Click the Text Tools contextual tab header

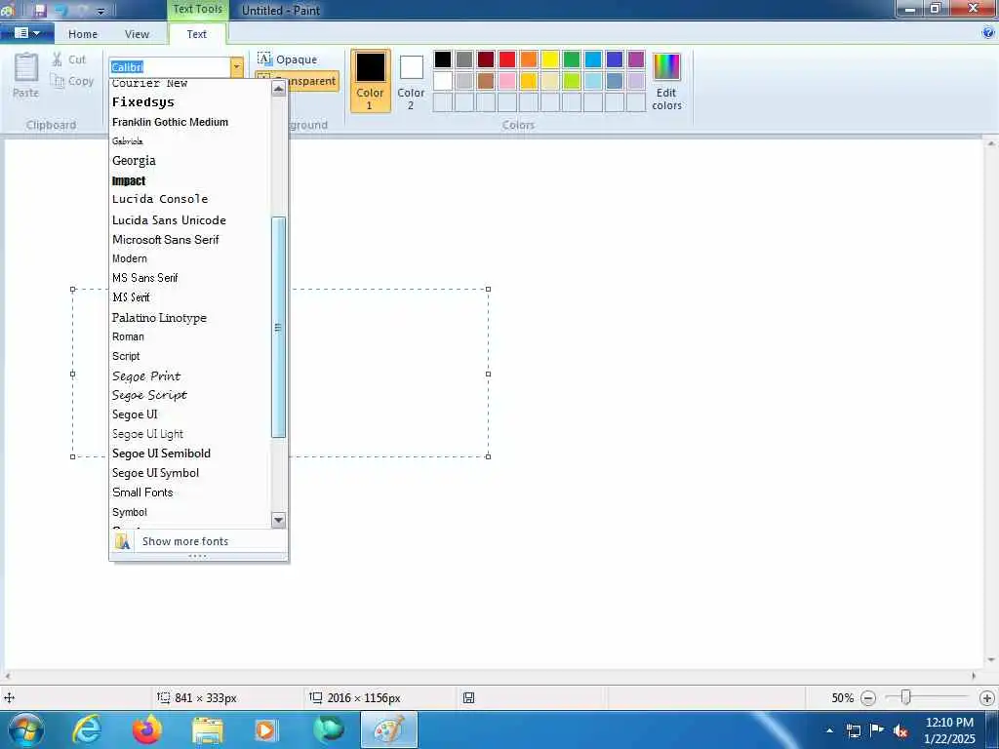[197, 10]
